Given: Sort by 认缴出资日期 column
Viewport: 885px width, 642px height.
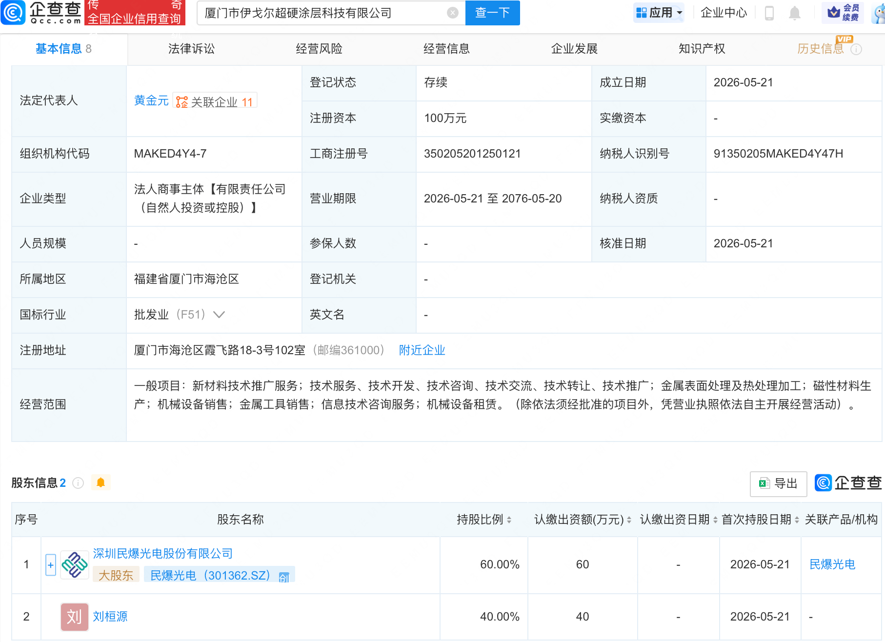Looking at the screenshot, I should pyautogui.click(x=715, y=520).
